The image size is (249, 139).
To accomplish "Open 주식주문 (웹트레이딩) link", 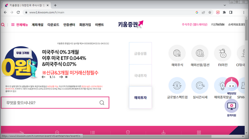I will pos(195,24).
